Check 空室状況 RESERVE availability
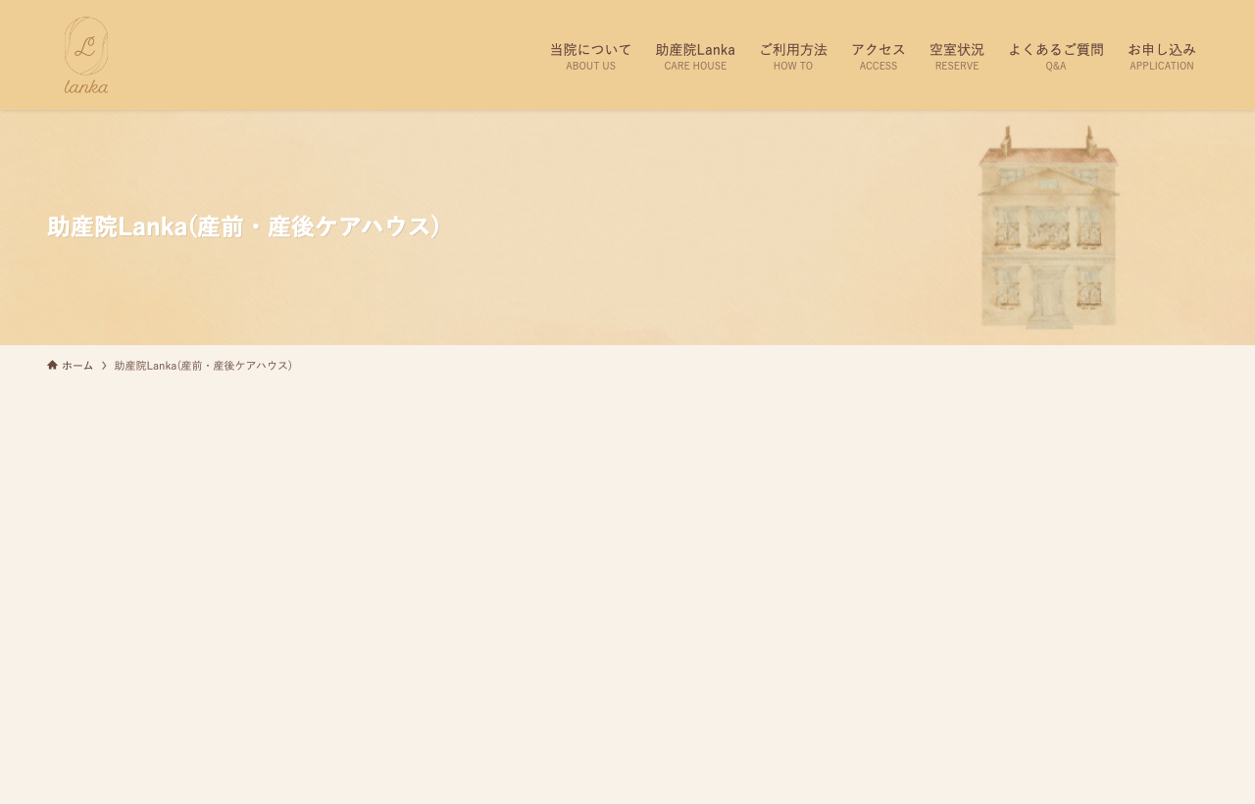Screen dimensions: 1255x804 [x=957, y=56]
